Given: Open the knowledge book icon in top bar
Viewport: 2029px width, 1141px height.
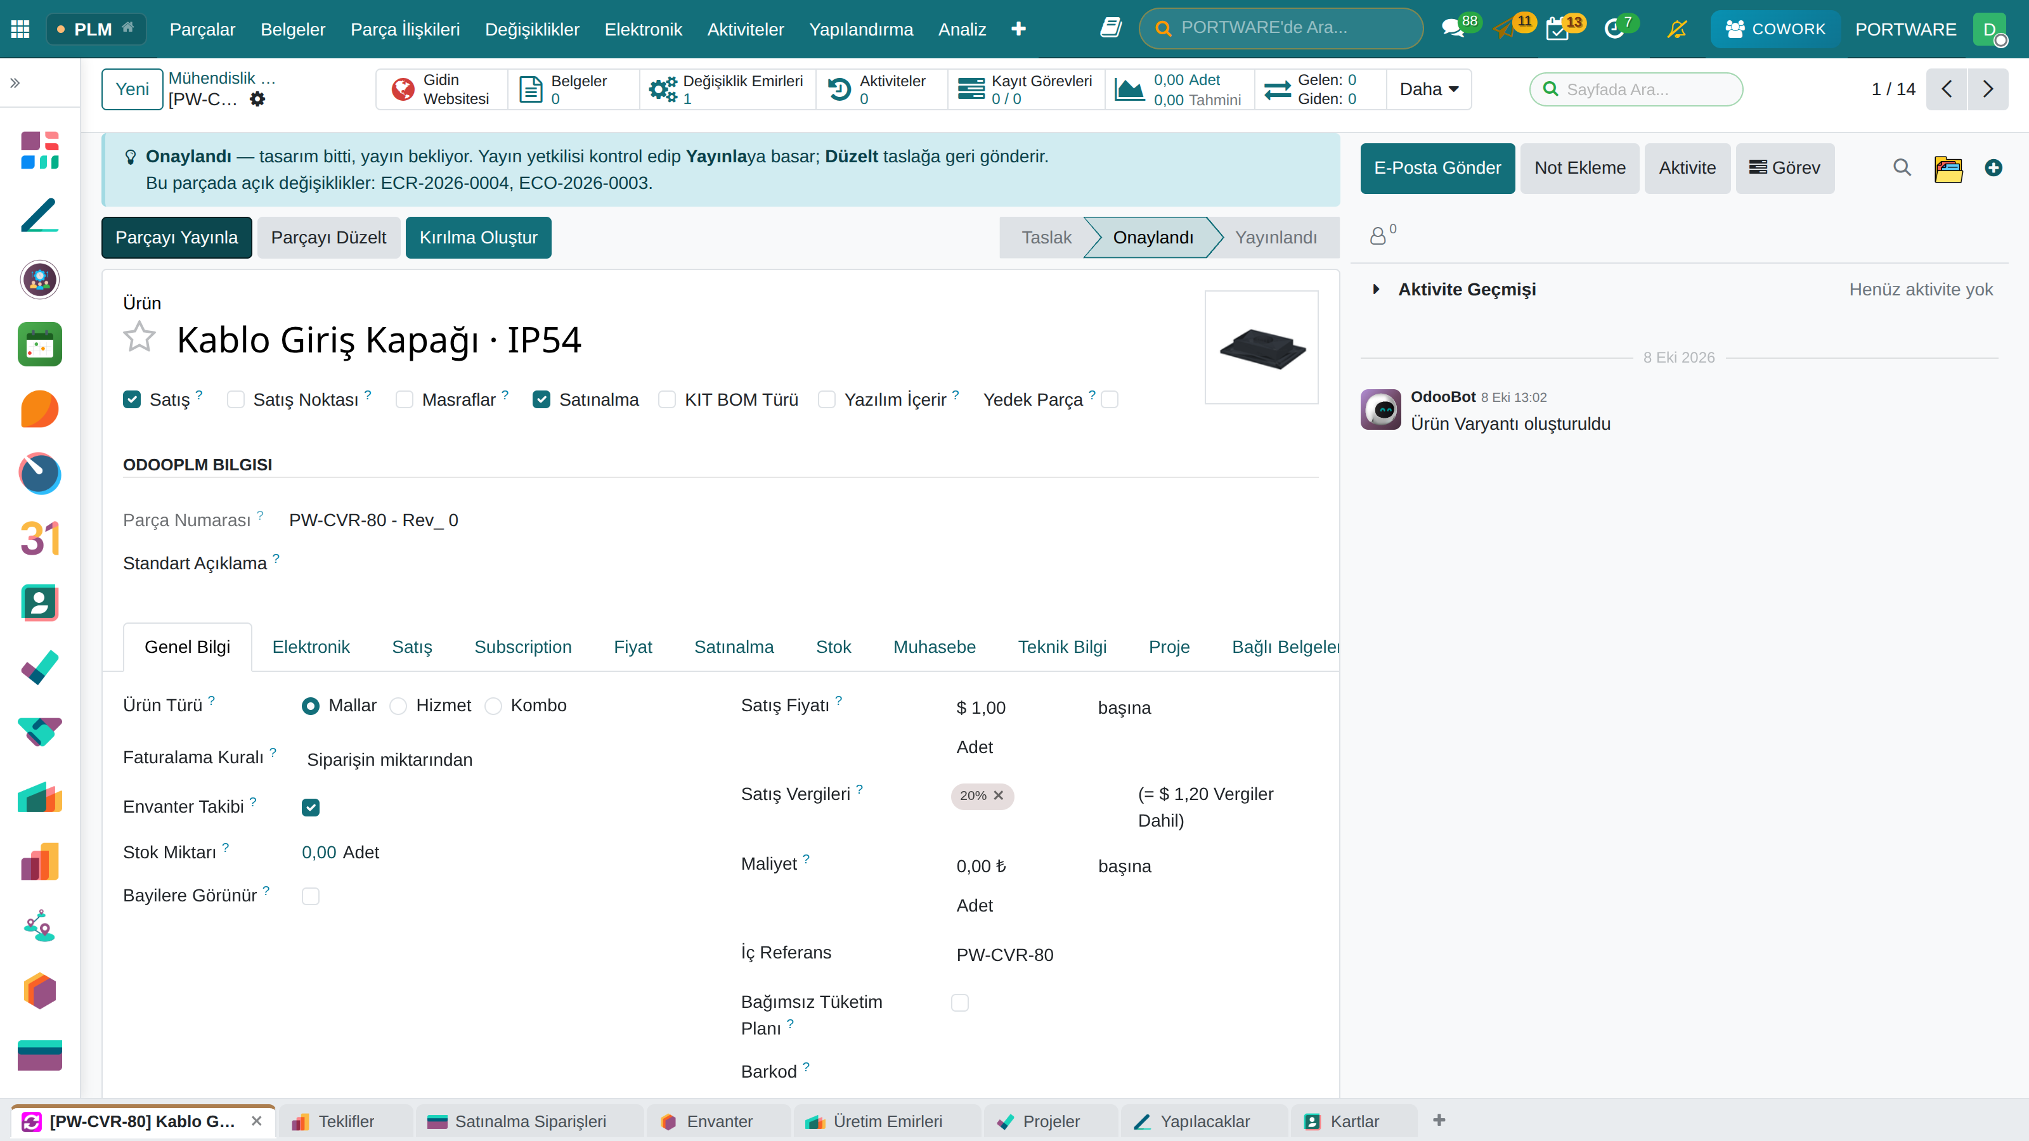Looking at the screenshot, I should click(x=1111, y=29).
